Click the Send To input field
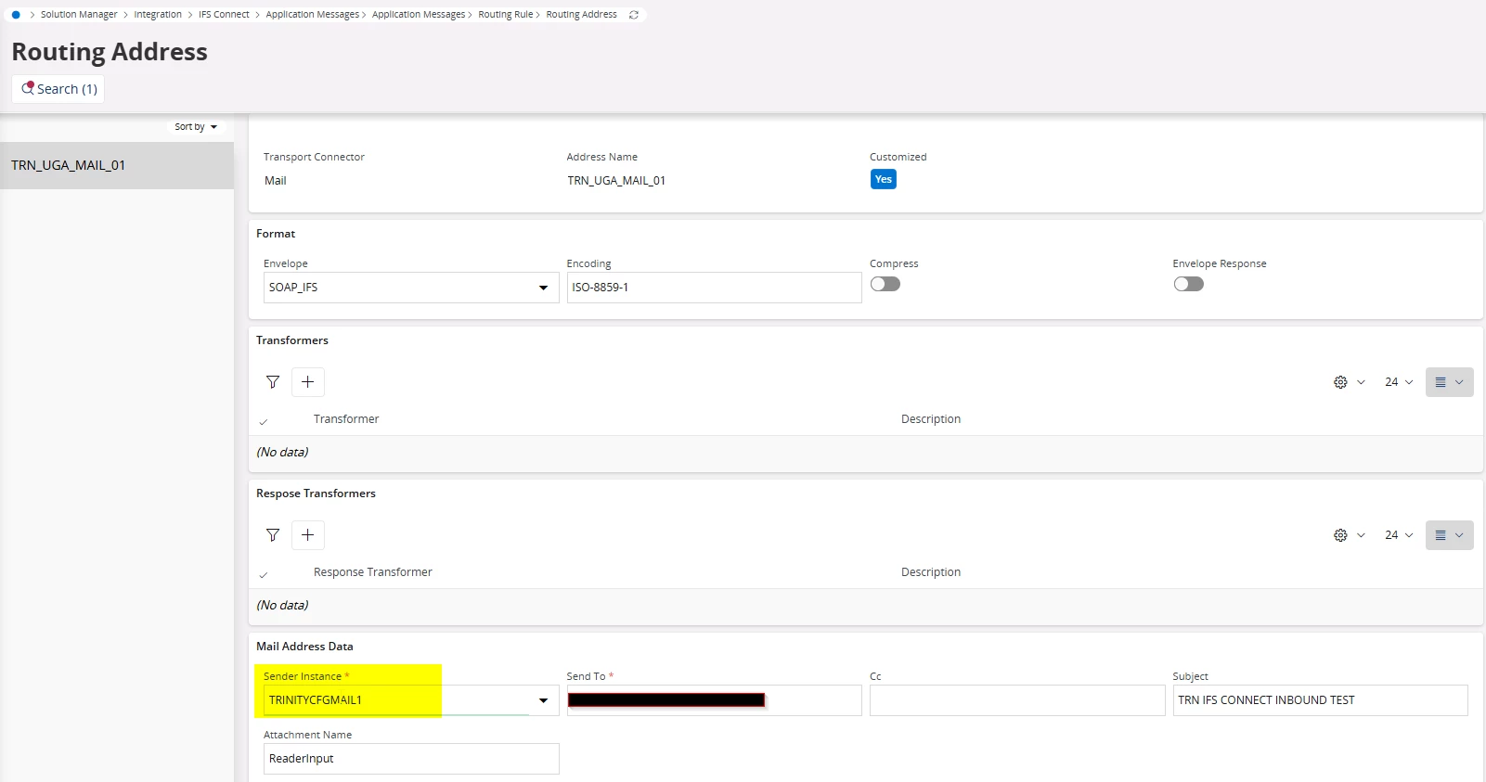 [714, 700]
